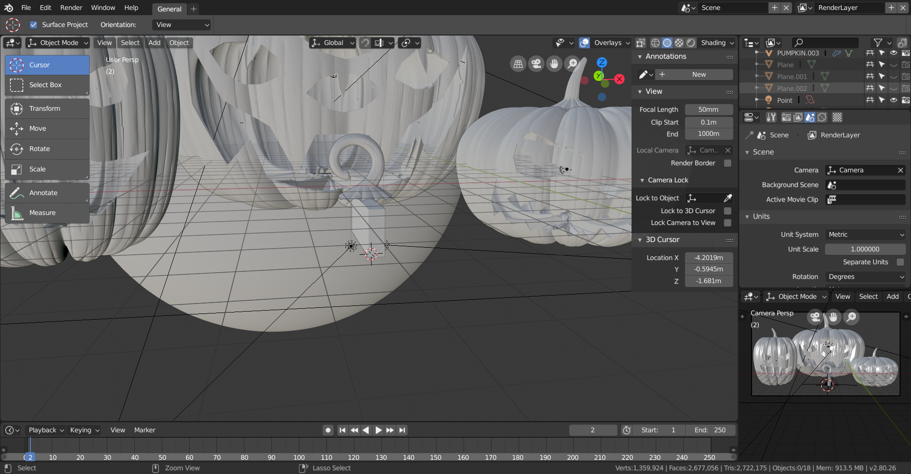Open the Blender logo menu
The width and height of the screenshot is (911, 474).
9,8
